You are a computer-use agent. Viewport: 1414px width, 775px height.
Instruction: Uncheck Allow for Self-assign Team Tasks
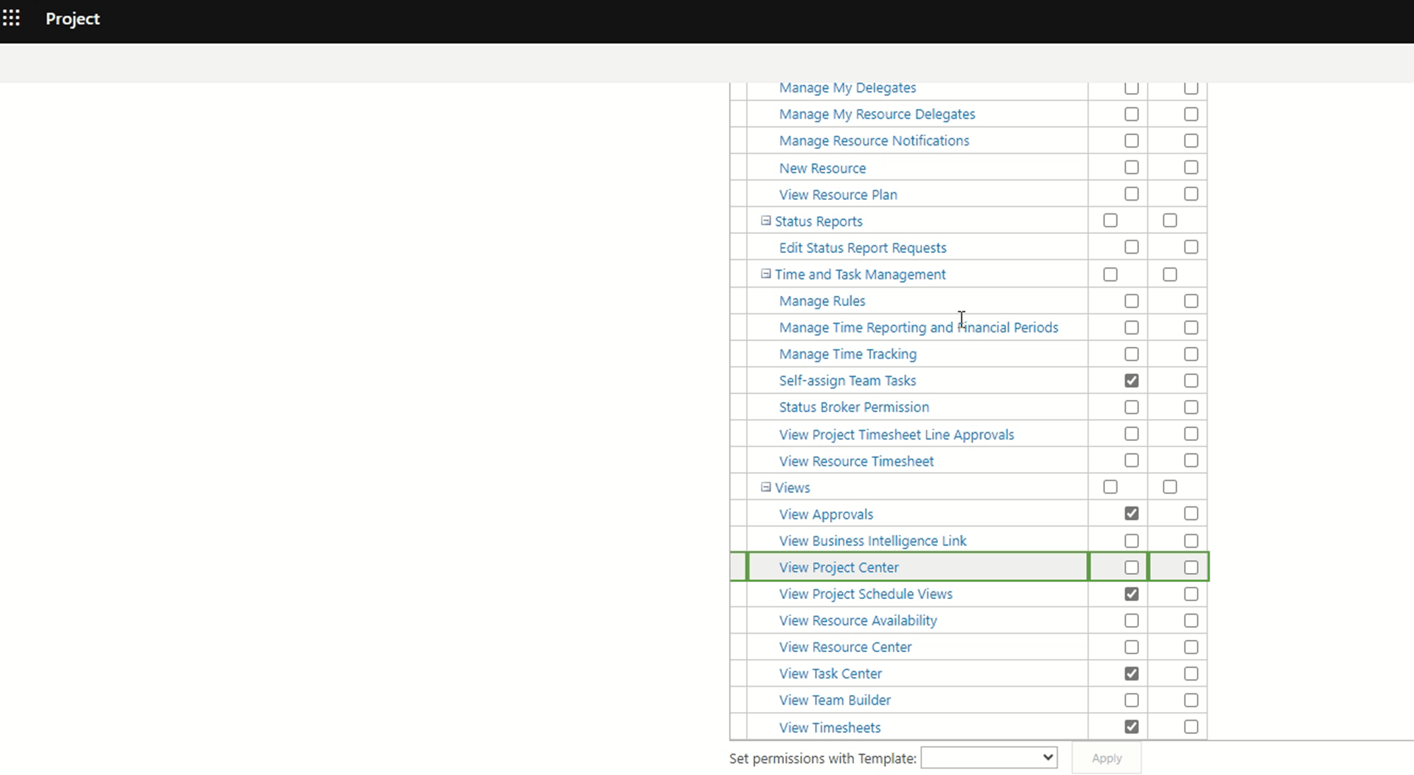1131,380
